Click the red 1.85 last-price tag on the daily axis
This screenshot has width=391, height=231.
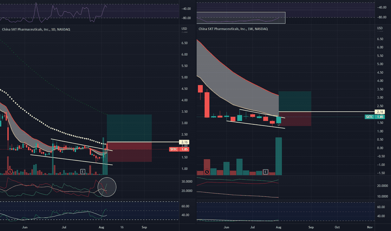click(x=184, y=150)
